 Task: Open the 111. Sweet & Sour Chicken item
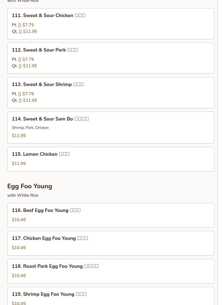111,24
